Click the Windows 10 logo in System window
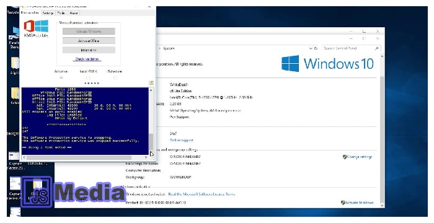 point(327,64)
